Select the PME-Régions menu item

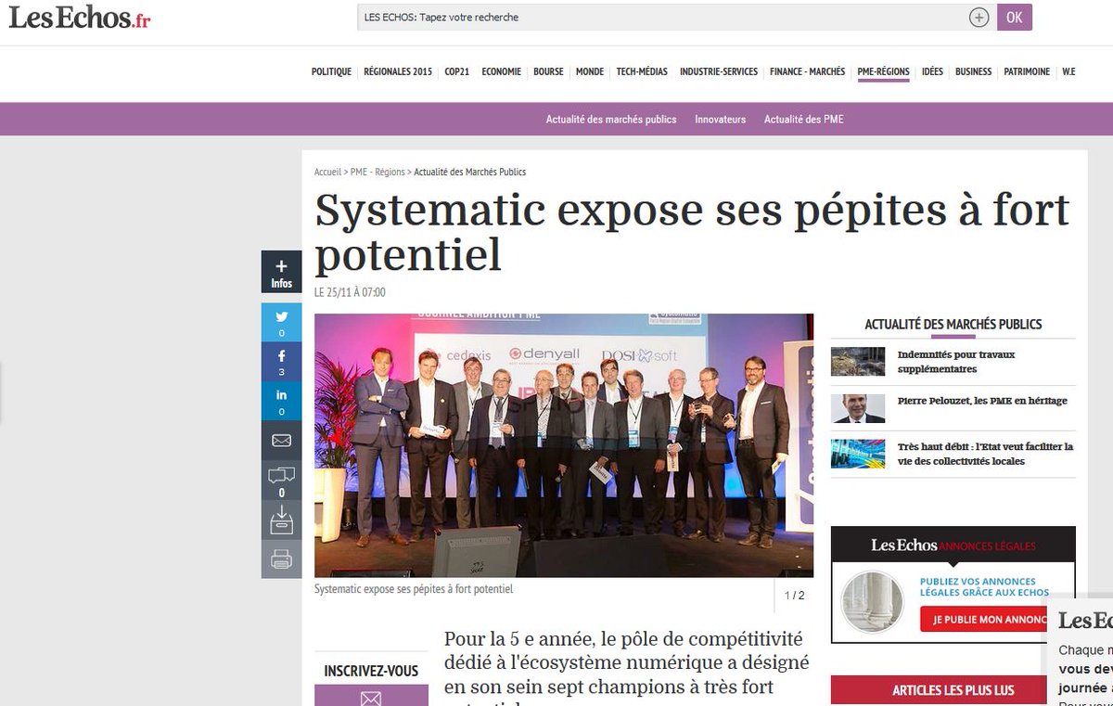883,71
